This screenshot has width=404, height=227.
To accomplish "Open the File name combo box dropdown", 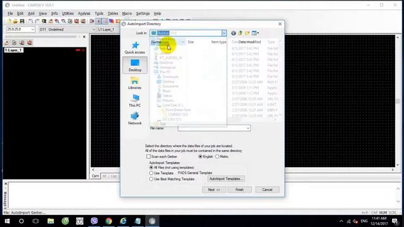I will coord(248,128).
